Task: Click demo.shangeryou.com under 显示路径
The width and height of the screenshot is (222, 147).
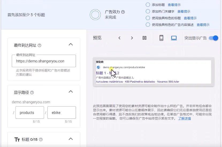Action: 31,102
